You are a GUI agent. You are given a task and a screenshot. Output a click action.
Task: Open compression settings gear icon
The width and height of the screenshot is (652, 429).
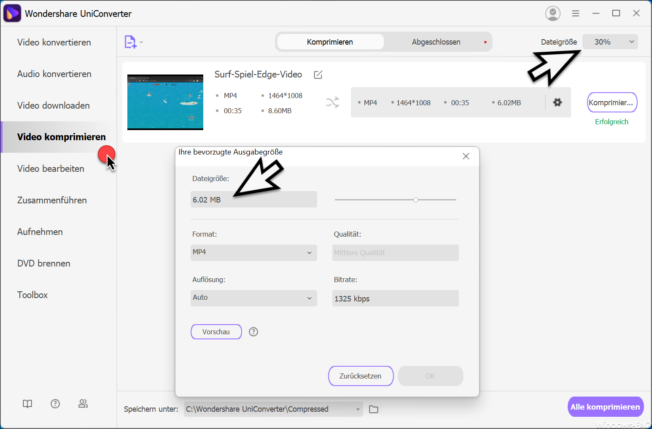pyautogui.click(x=558, y=102)
